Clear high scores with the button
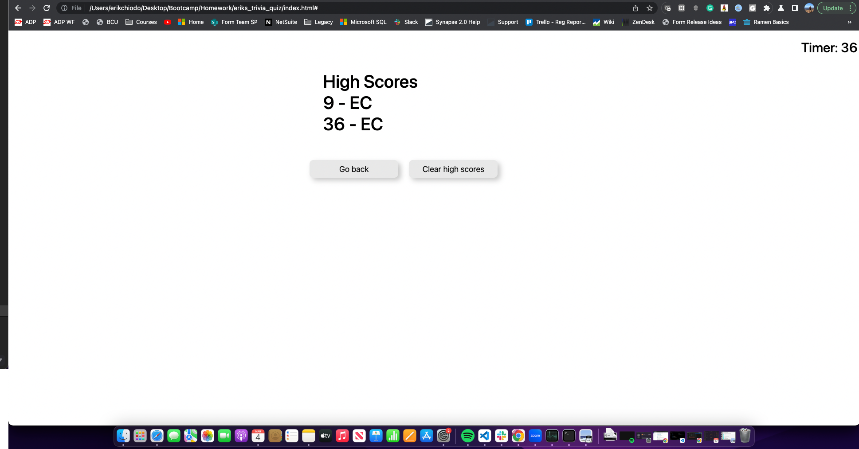This screenshot has width=859, height=449. click(453, 169)
